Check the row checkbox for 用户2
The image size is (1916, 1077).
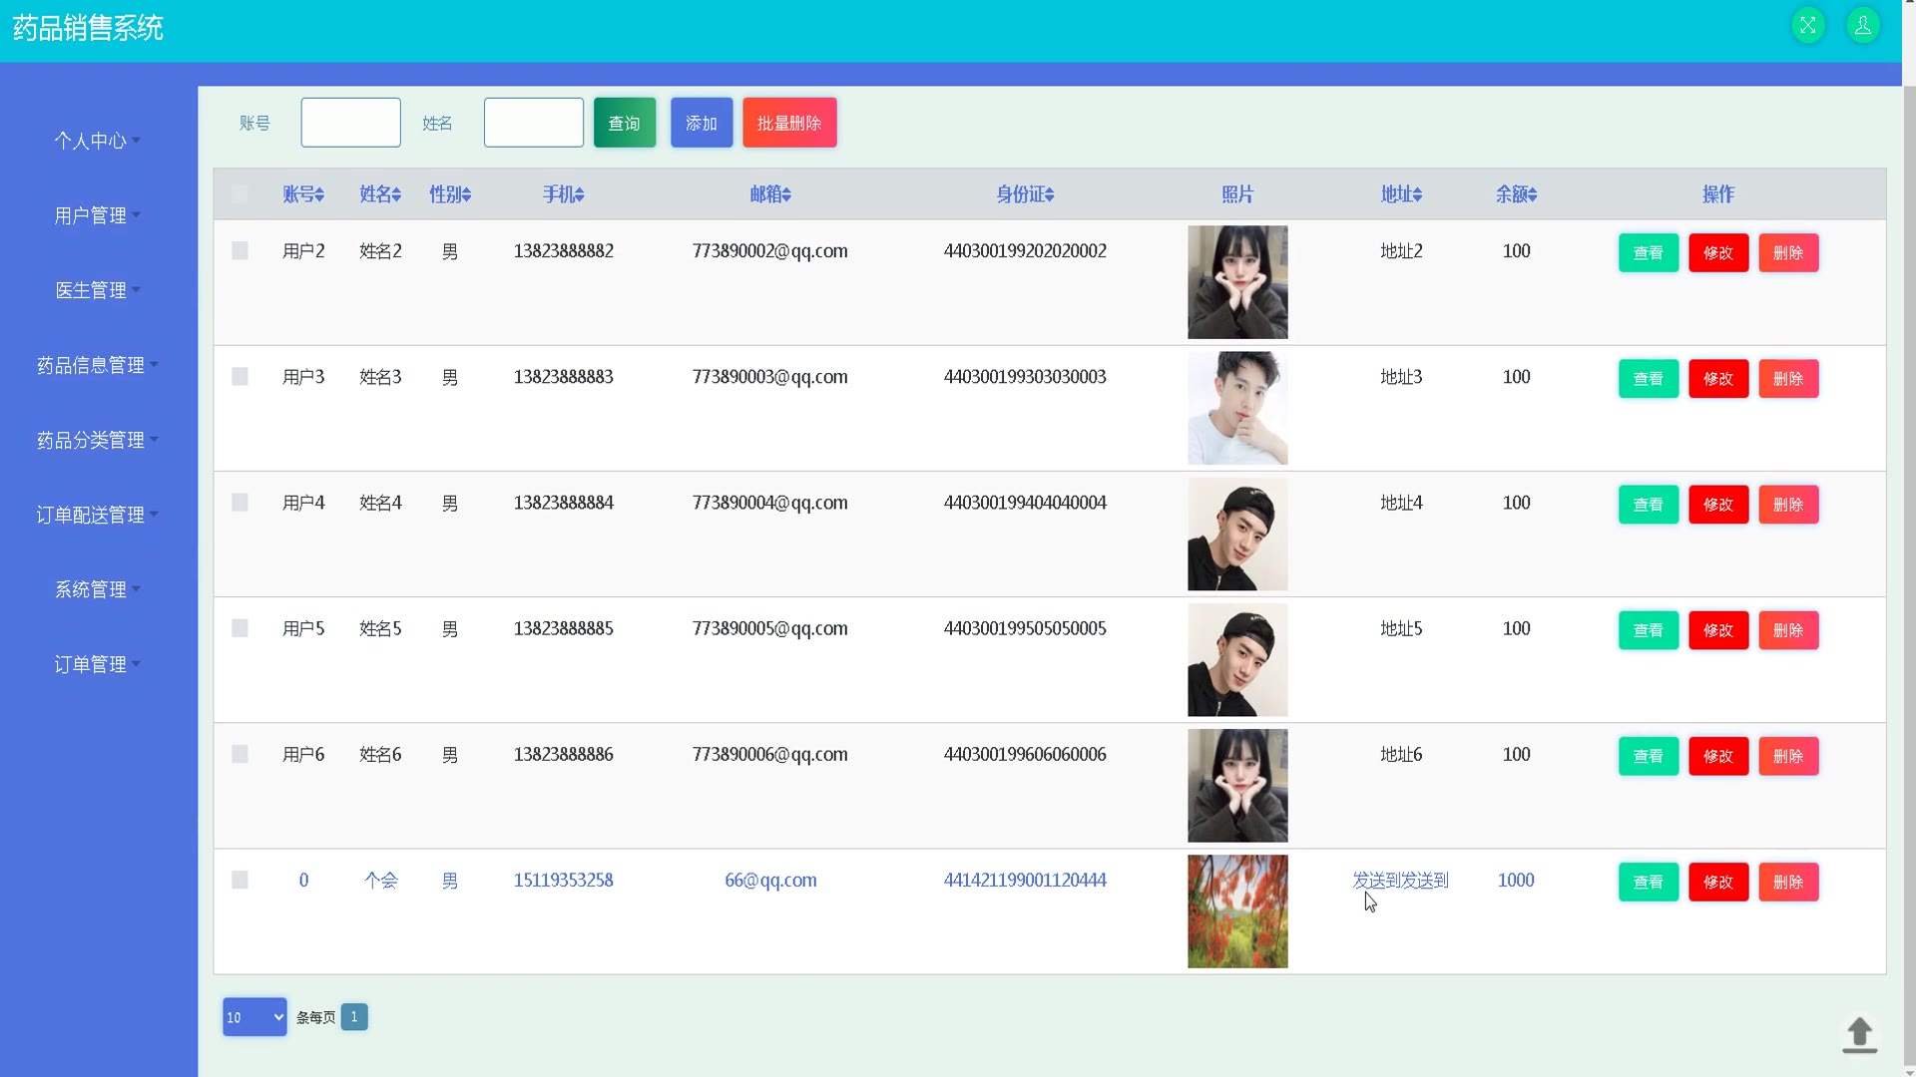(x=239, y=251)
